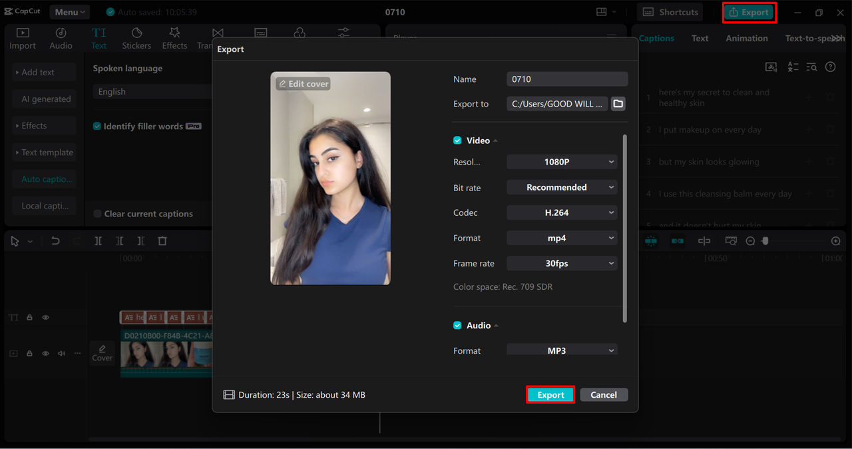Open the bilingual captions translate icon
Screen dimensions: 852x449
point(793,67)
